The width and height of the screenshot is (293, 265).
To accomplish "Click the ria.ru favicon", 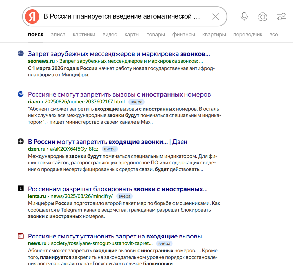I will 21,94.
